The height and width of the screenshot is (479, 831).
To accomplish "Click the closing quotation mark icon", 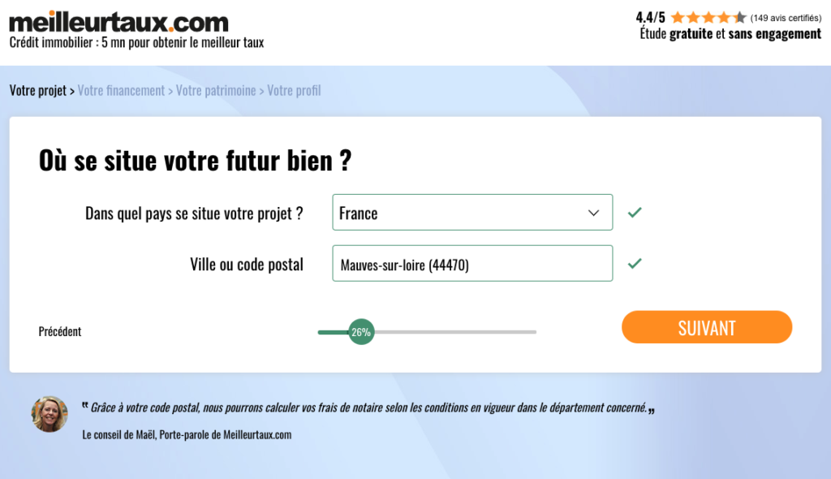I will (x=652, y=410).
